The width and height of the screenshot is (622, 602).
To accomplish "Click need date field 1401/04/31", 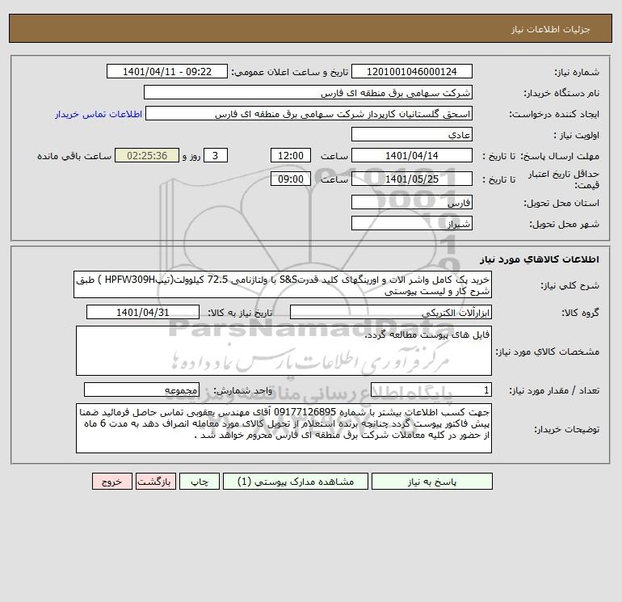I will click(143, 312).
